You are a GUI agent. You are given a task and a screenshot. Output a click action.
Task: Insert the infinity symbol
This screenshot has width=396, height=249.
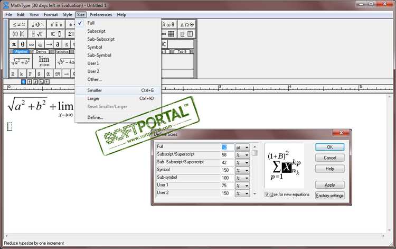point(31,44)
